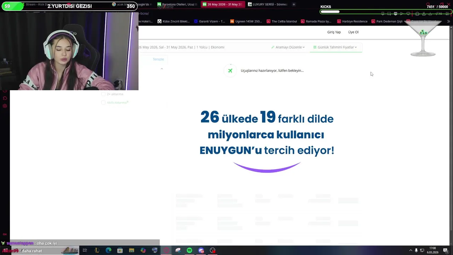Open the taskbar clock showing 17:08
453x255 pixels.
[x=432, y=250]
